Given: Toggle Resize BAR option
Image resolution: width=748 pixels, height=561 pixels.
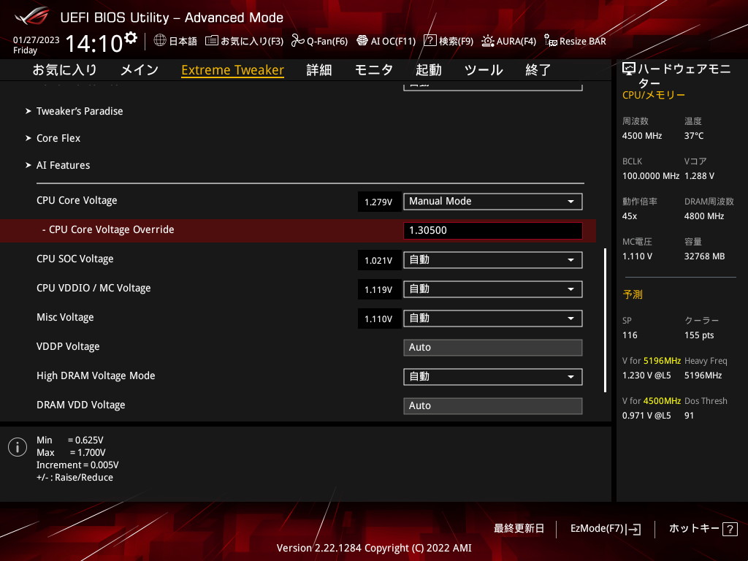Looking at the screenshot, I should [551, 42].
